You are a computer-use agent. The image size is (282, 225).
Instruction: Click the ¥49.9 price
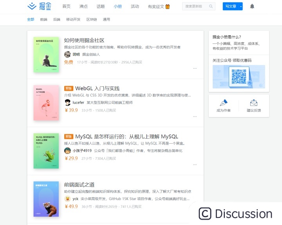(x=71, y=207)
